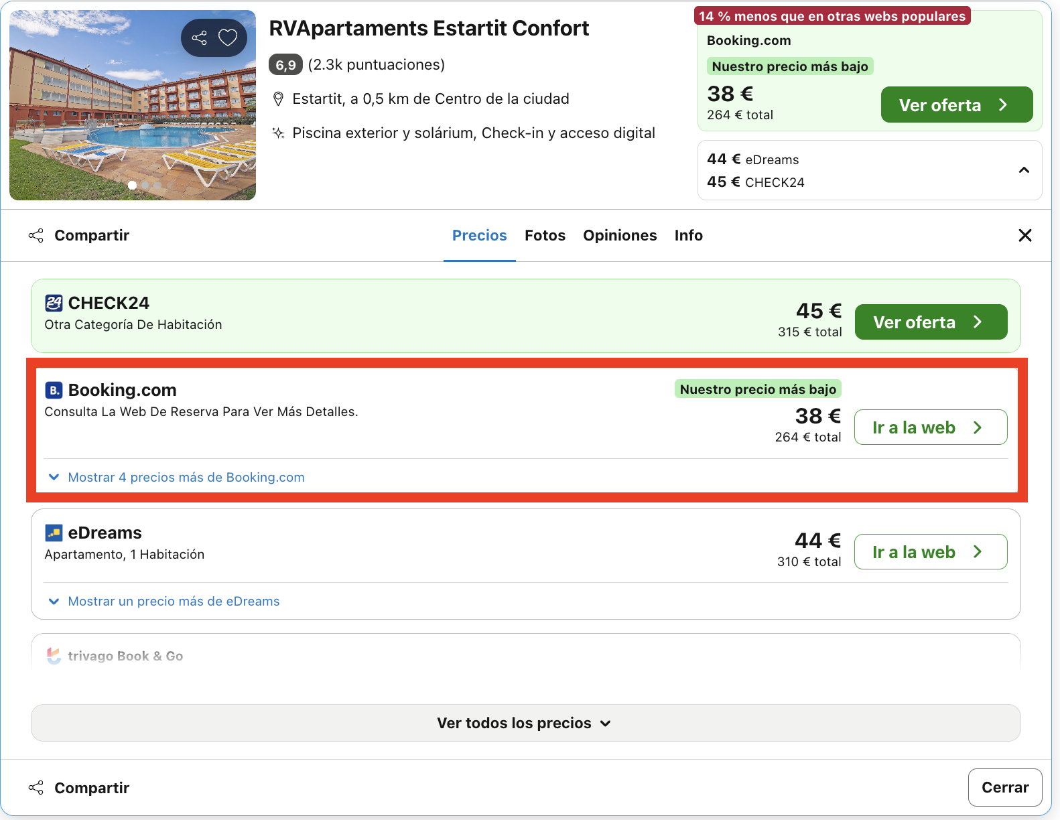The height and width of the screenshot is (820, 1060).
Task: Click Apartamento, 1 Habitación text
Action: tap(125, 554)
